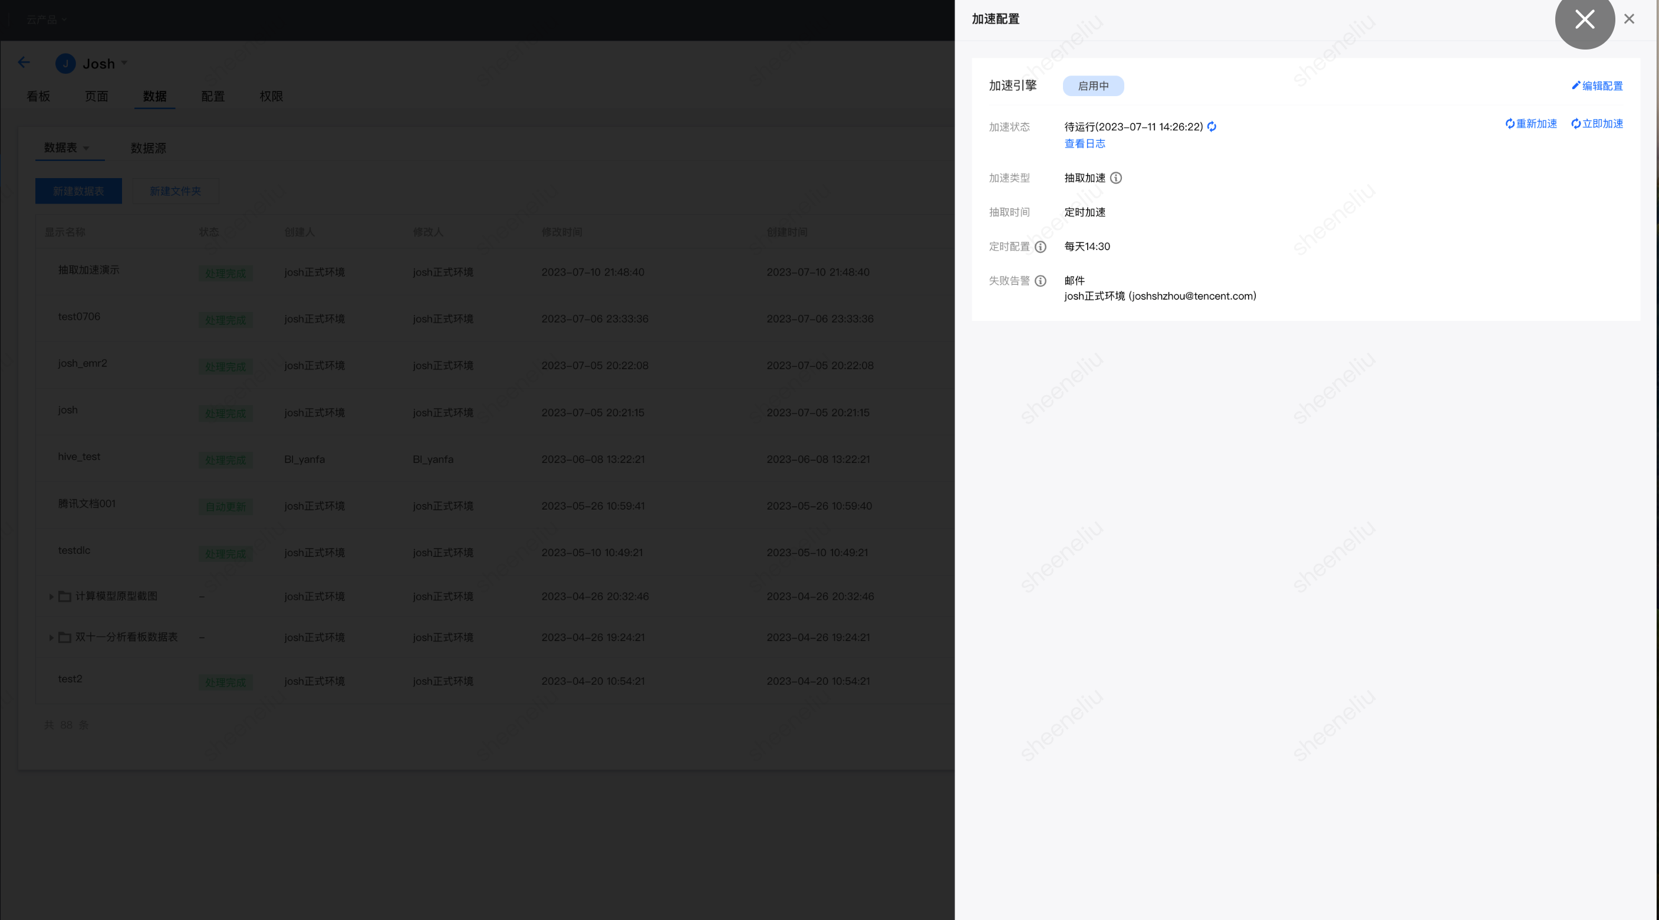Click 创建时间 column header
1659x920 pixels.
pyautogui.click(x=787, y=231)
